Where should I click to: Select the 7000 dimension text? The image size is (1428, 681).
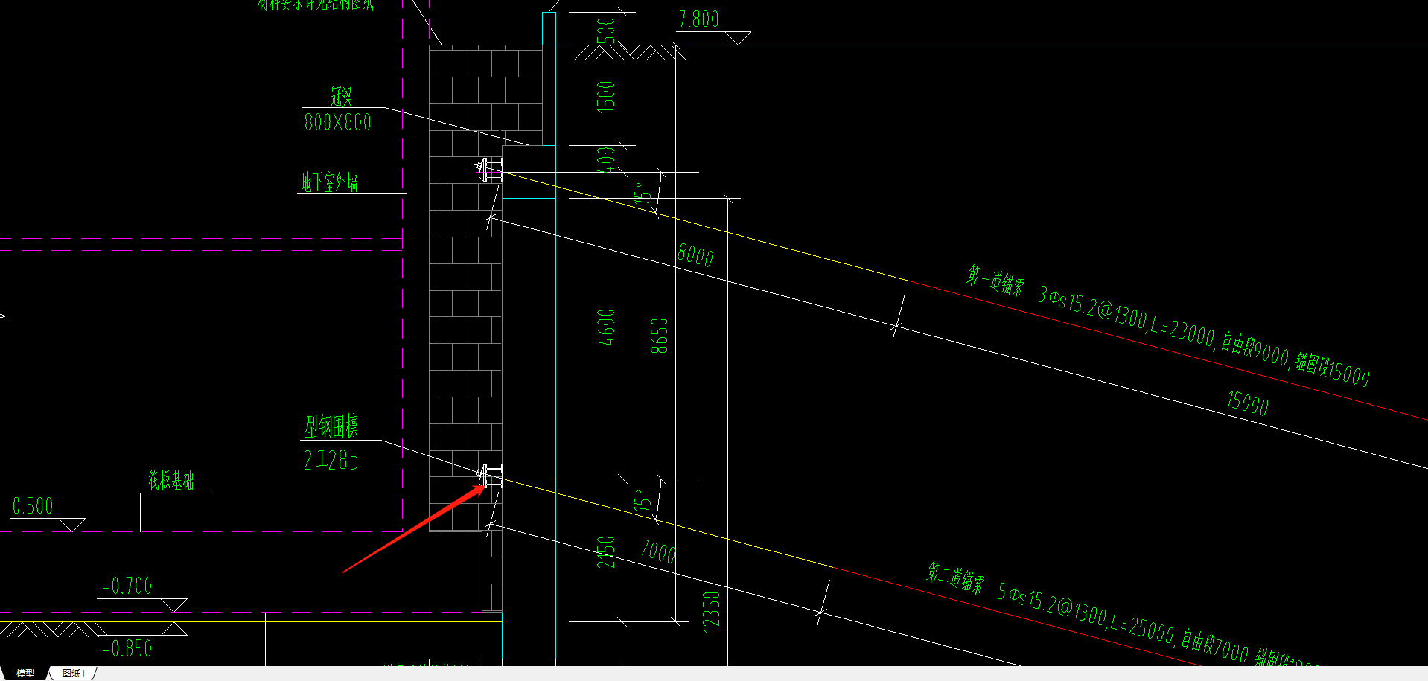(658, 551)
